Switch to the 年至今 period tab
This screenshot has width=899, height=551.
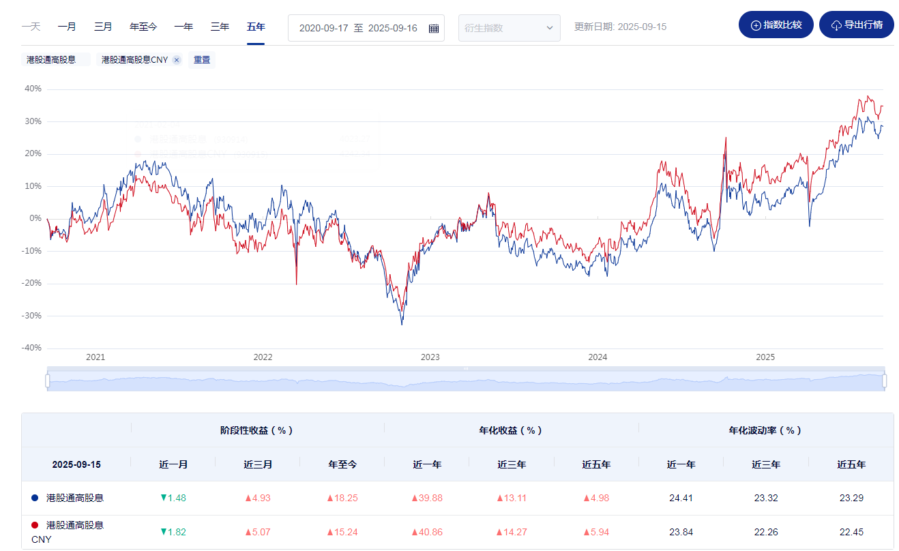(x=143, y=27)
